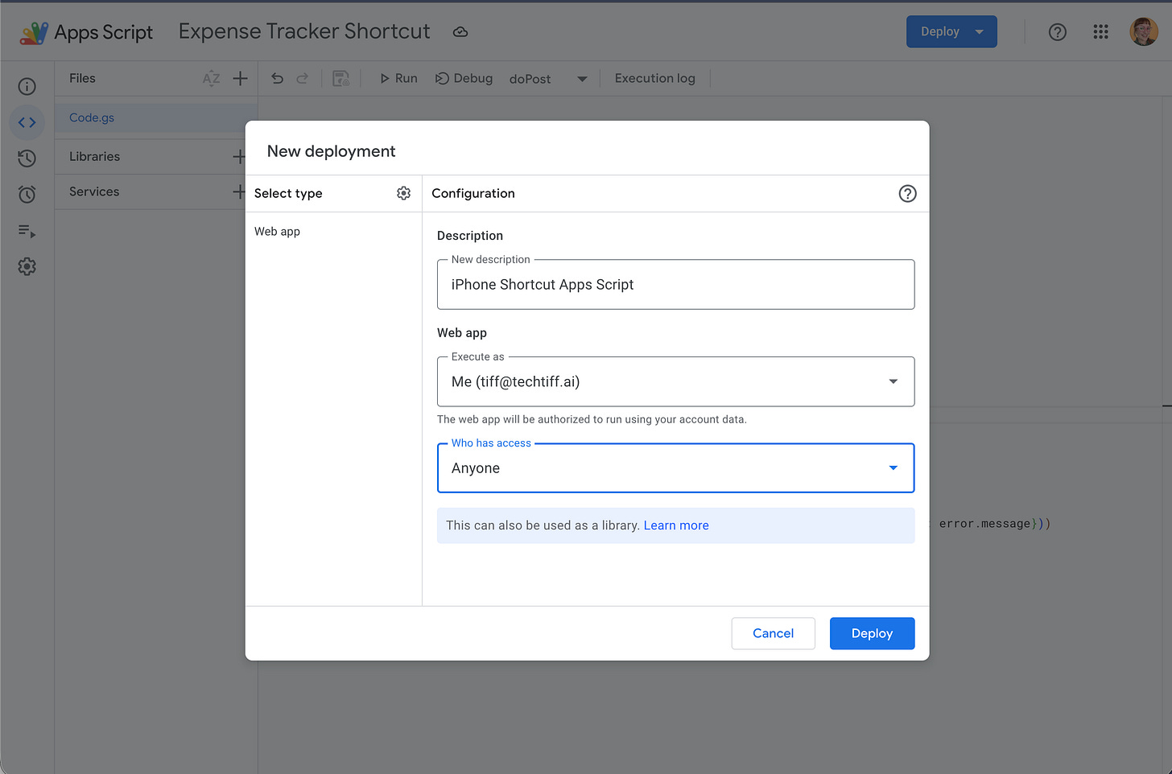Open Project Settings gear in sidebar

(x=27, y=266)
